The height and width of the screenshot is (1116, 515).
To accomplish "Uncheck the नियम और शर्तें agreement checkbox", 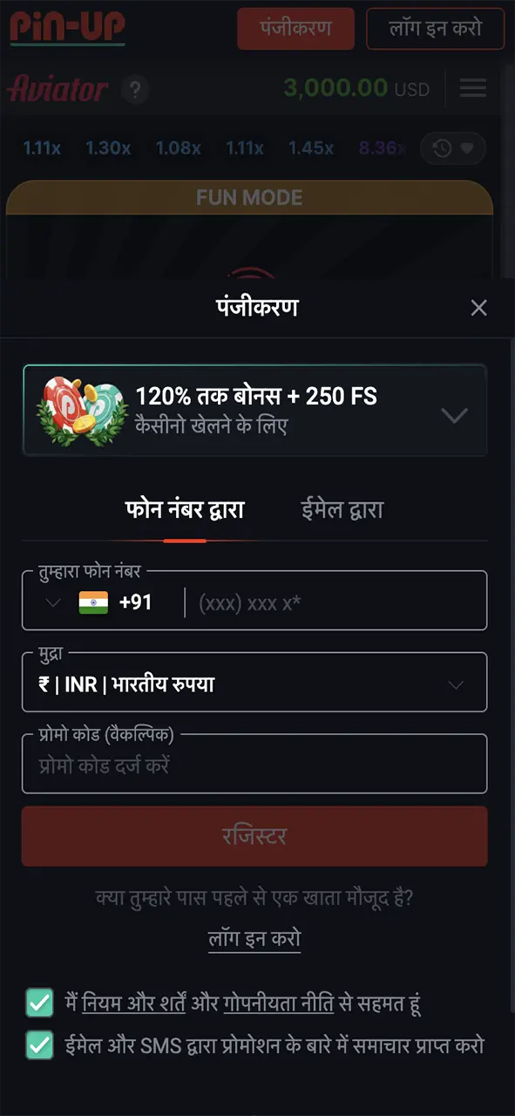I will coord(40,1003).
